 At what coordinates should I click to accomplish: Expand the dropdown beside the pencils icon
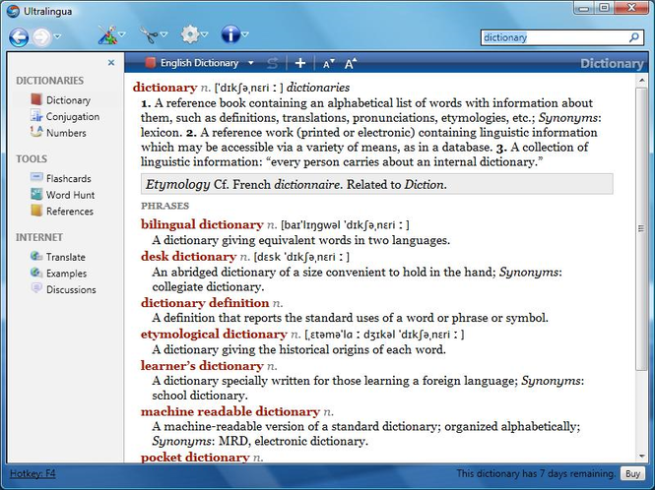pyautogui.click(x=122, y=34)
